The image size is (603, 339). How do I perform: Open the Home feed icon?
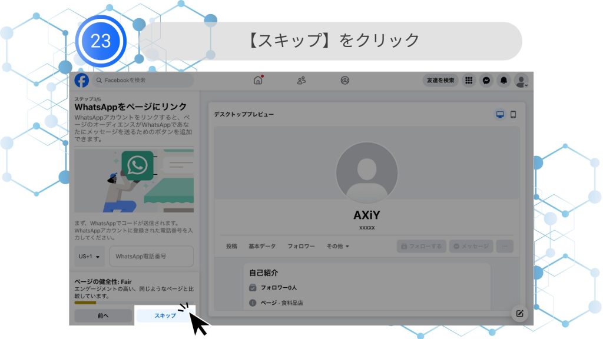click(x=258, y=81)
